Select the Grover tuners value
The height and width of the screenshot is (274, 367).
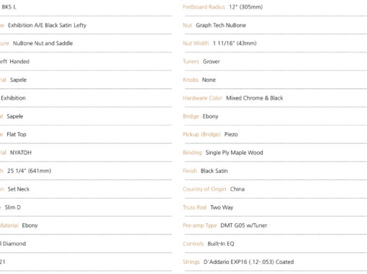click(211, 62)
